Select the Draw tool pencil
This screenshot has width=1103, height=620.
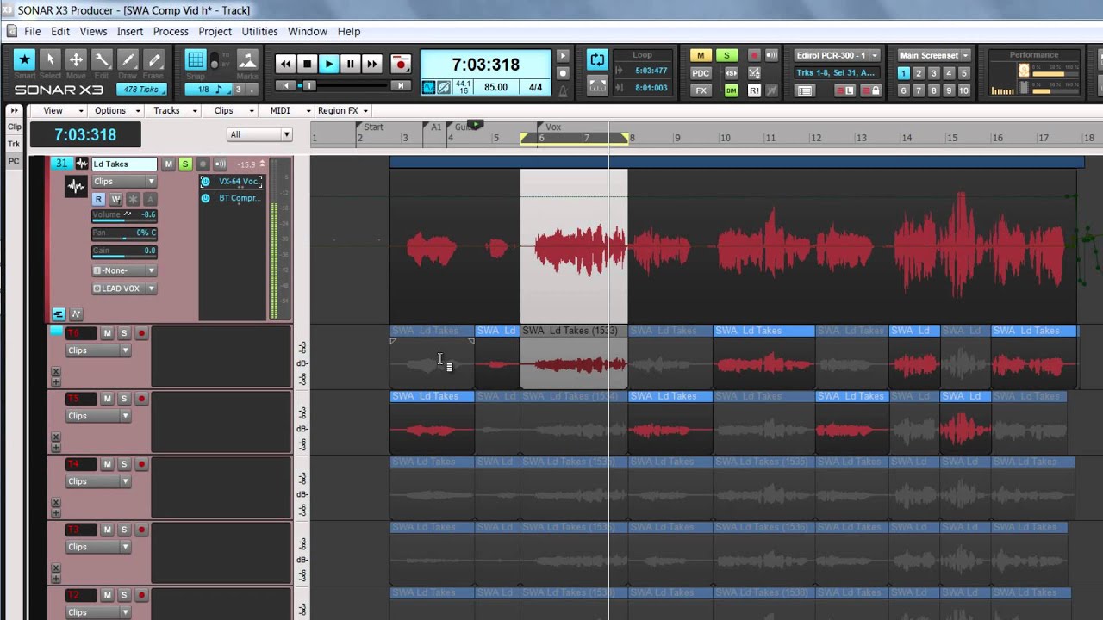pyautogui.click(x=128, y=59)
